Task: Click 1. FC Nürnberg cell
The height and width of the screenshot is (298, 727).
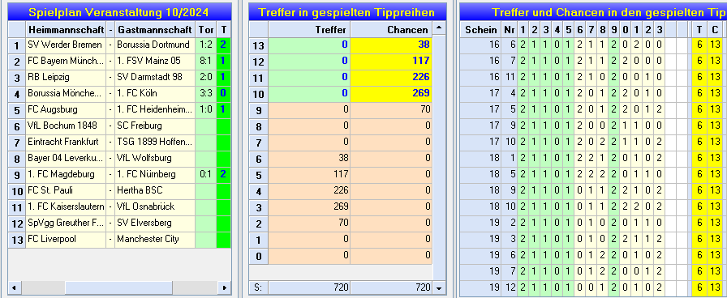Action: coord(155,174)
